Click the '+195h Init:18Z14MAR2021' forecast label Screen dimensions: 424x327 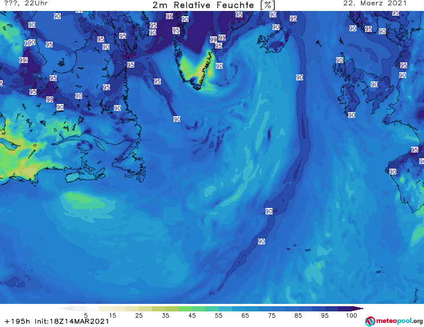[57, 321]
